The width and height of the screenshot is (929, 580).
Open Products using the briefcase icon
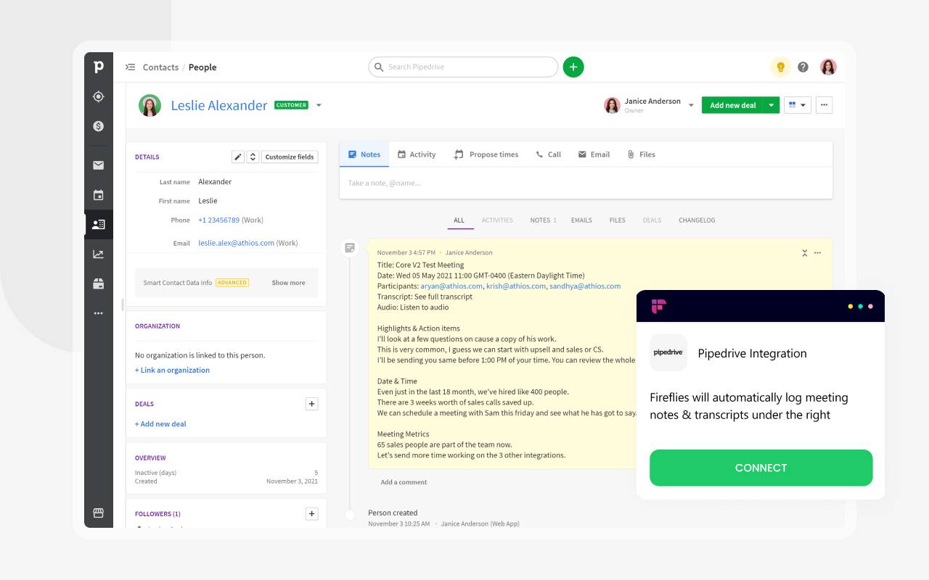[x=99, y=283]
